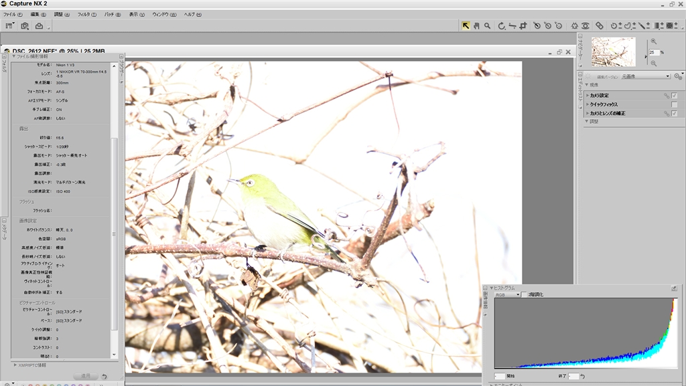Click the histogram panel pop-out icon

(674, 288)
